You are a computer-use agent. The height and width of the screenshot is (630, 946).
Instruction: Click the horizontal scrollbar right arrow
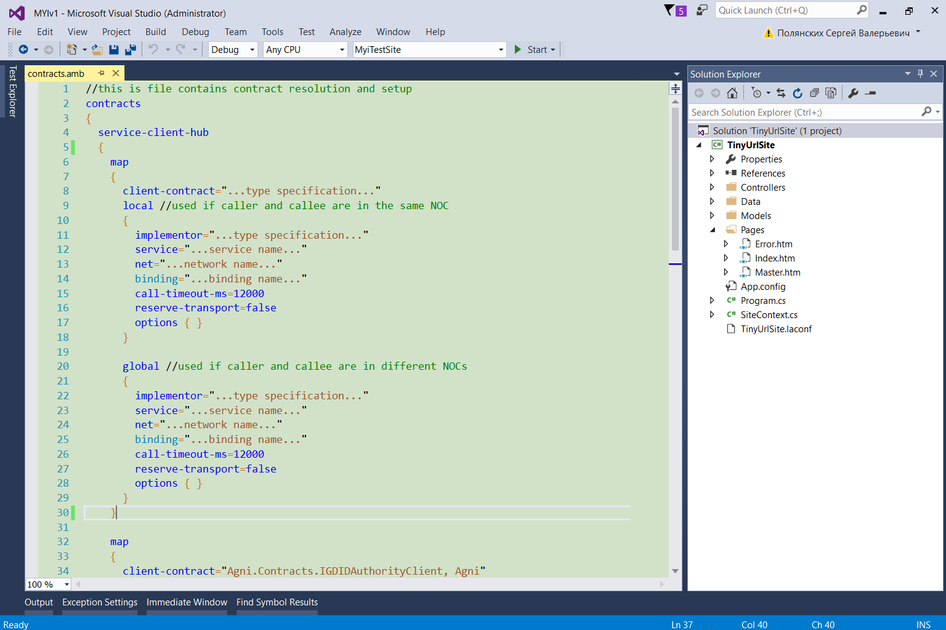click(x=662, y=584)
